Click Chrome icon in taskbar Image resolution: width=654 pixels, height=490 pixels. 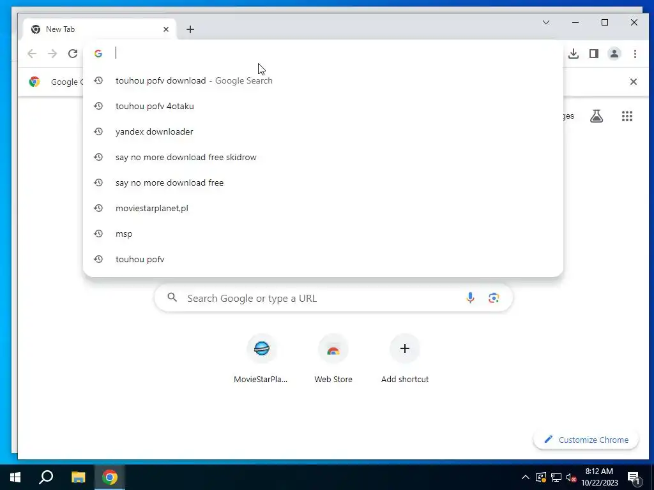[110, 477]
